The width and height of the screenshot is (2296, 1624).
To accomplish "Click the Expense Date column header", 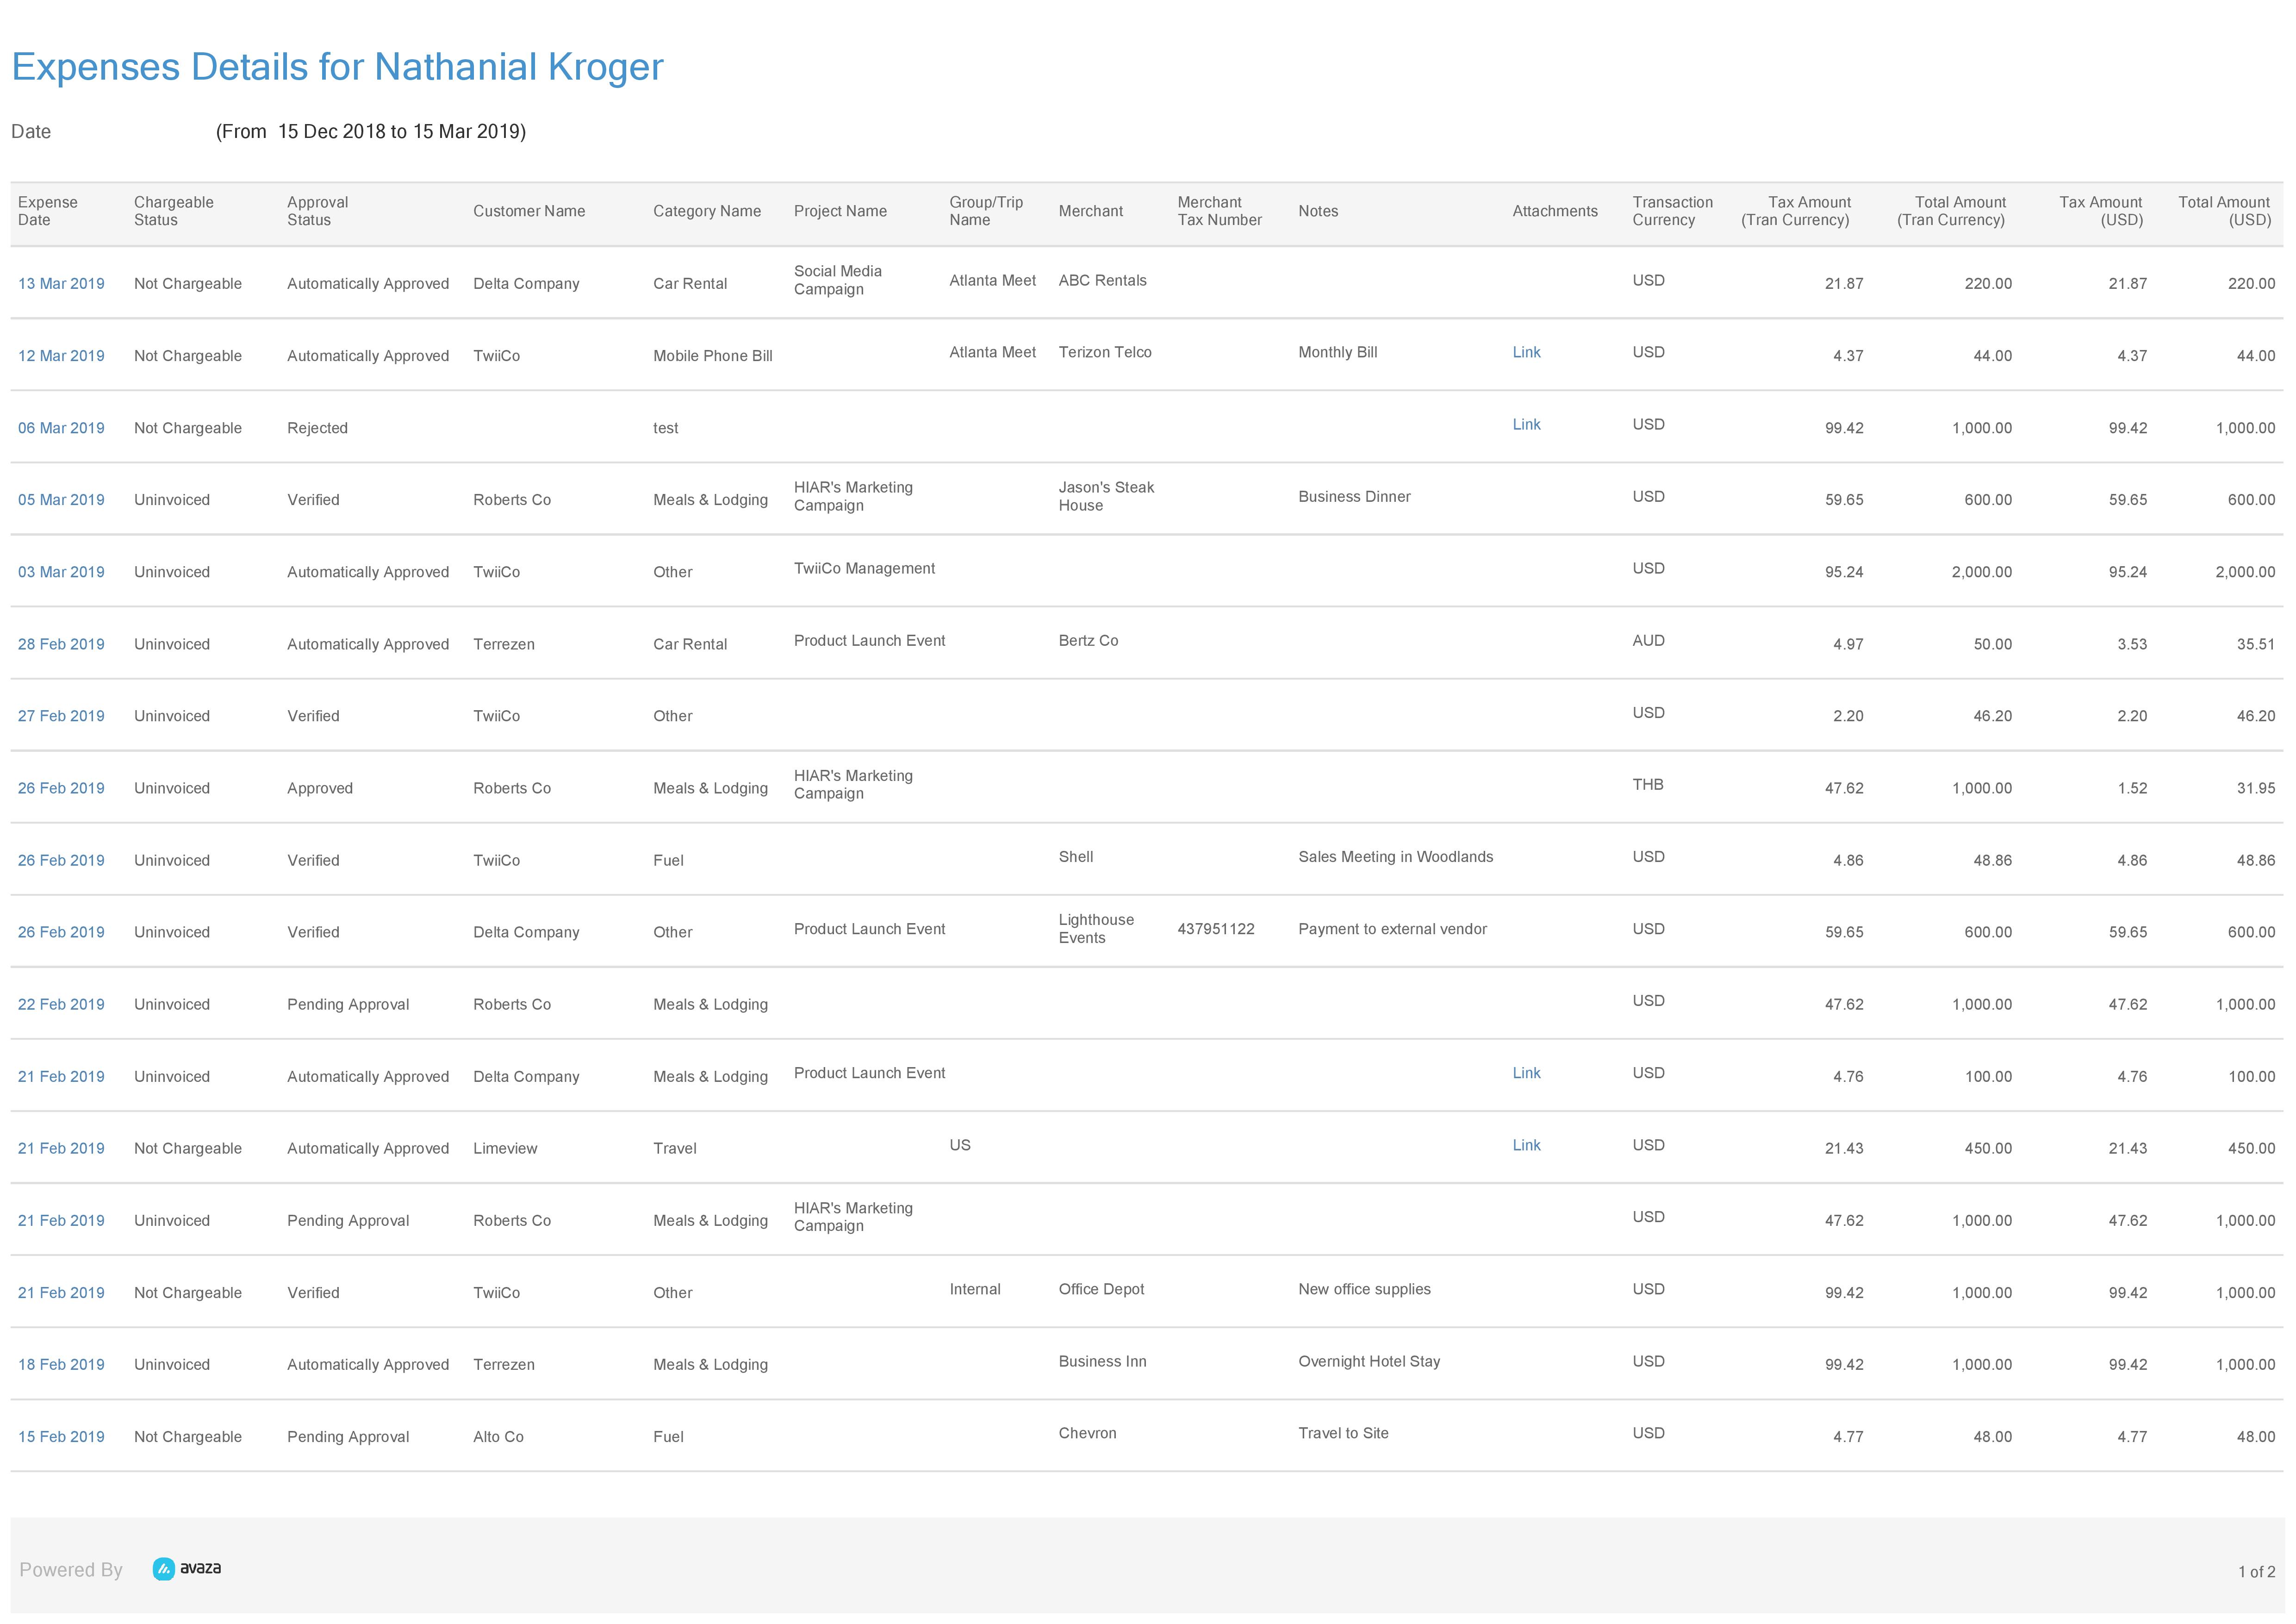I will [x=47, y=211].
